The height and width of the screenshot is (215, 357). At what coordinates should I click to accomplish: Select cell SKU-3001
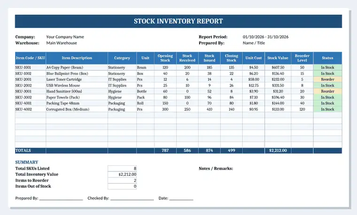coord(31,91)
